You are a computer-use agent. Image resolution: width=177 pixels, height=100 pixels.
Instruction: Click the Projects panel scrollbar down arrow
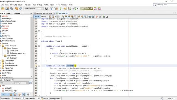point(32,77)
